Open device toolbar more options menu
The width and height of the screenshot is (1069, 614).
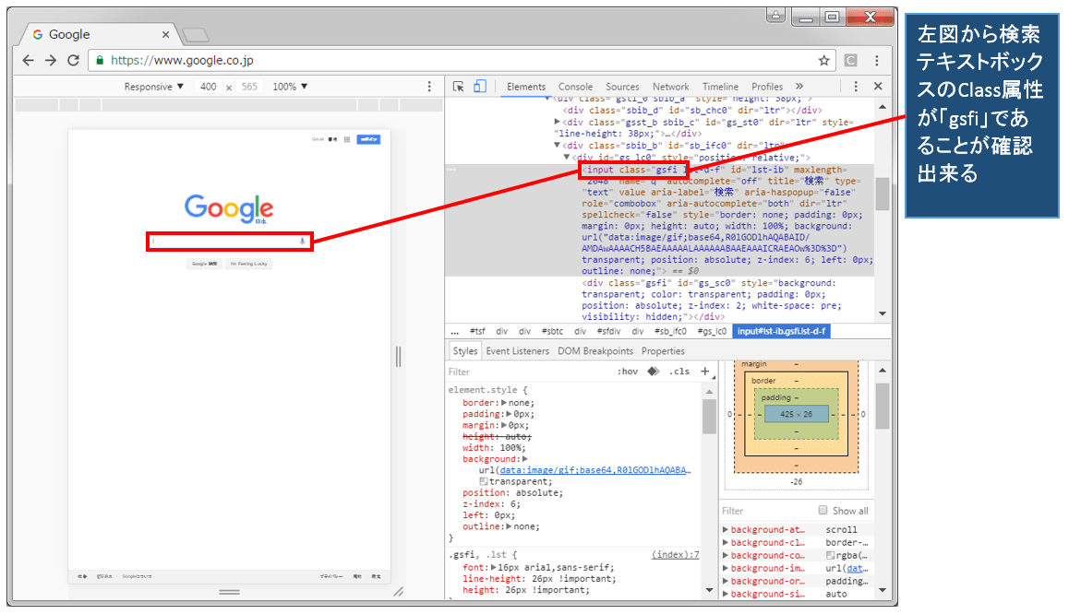pyautogui.click(x=429, y=87)
